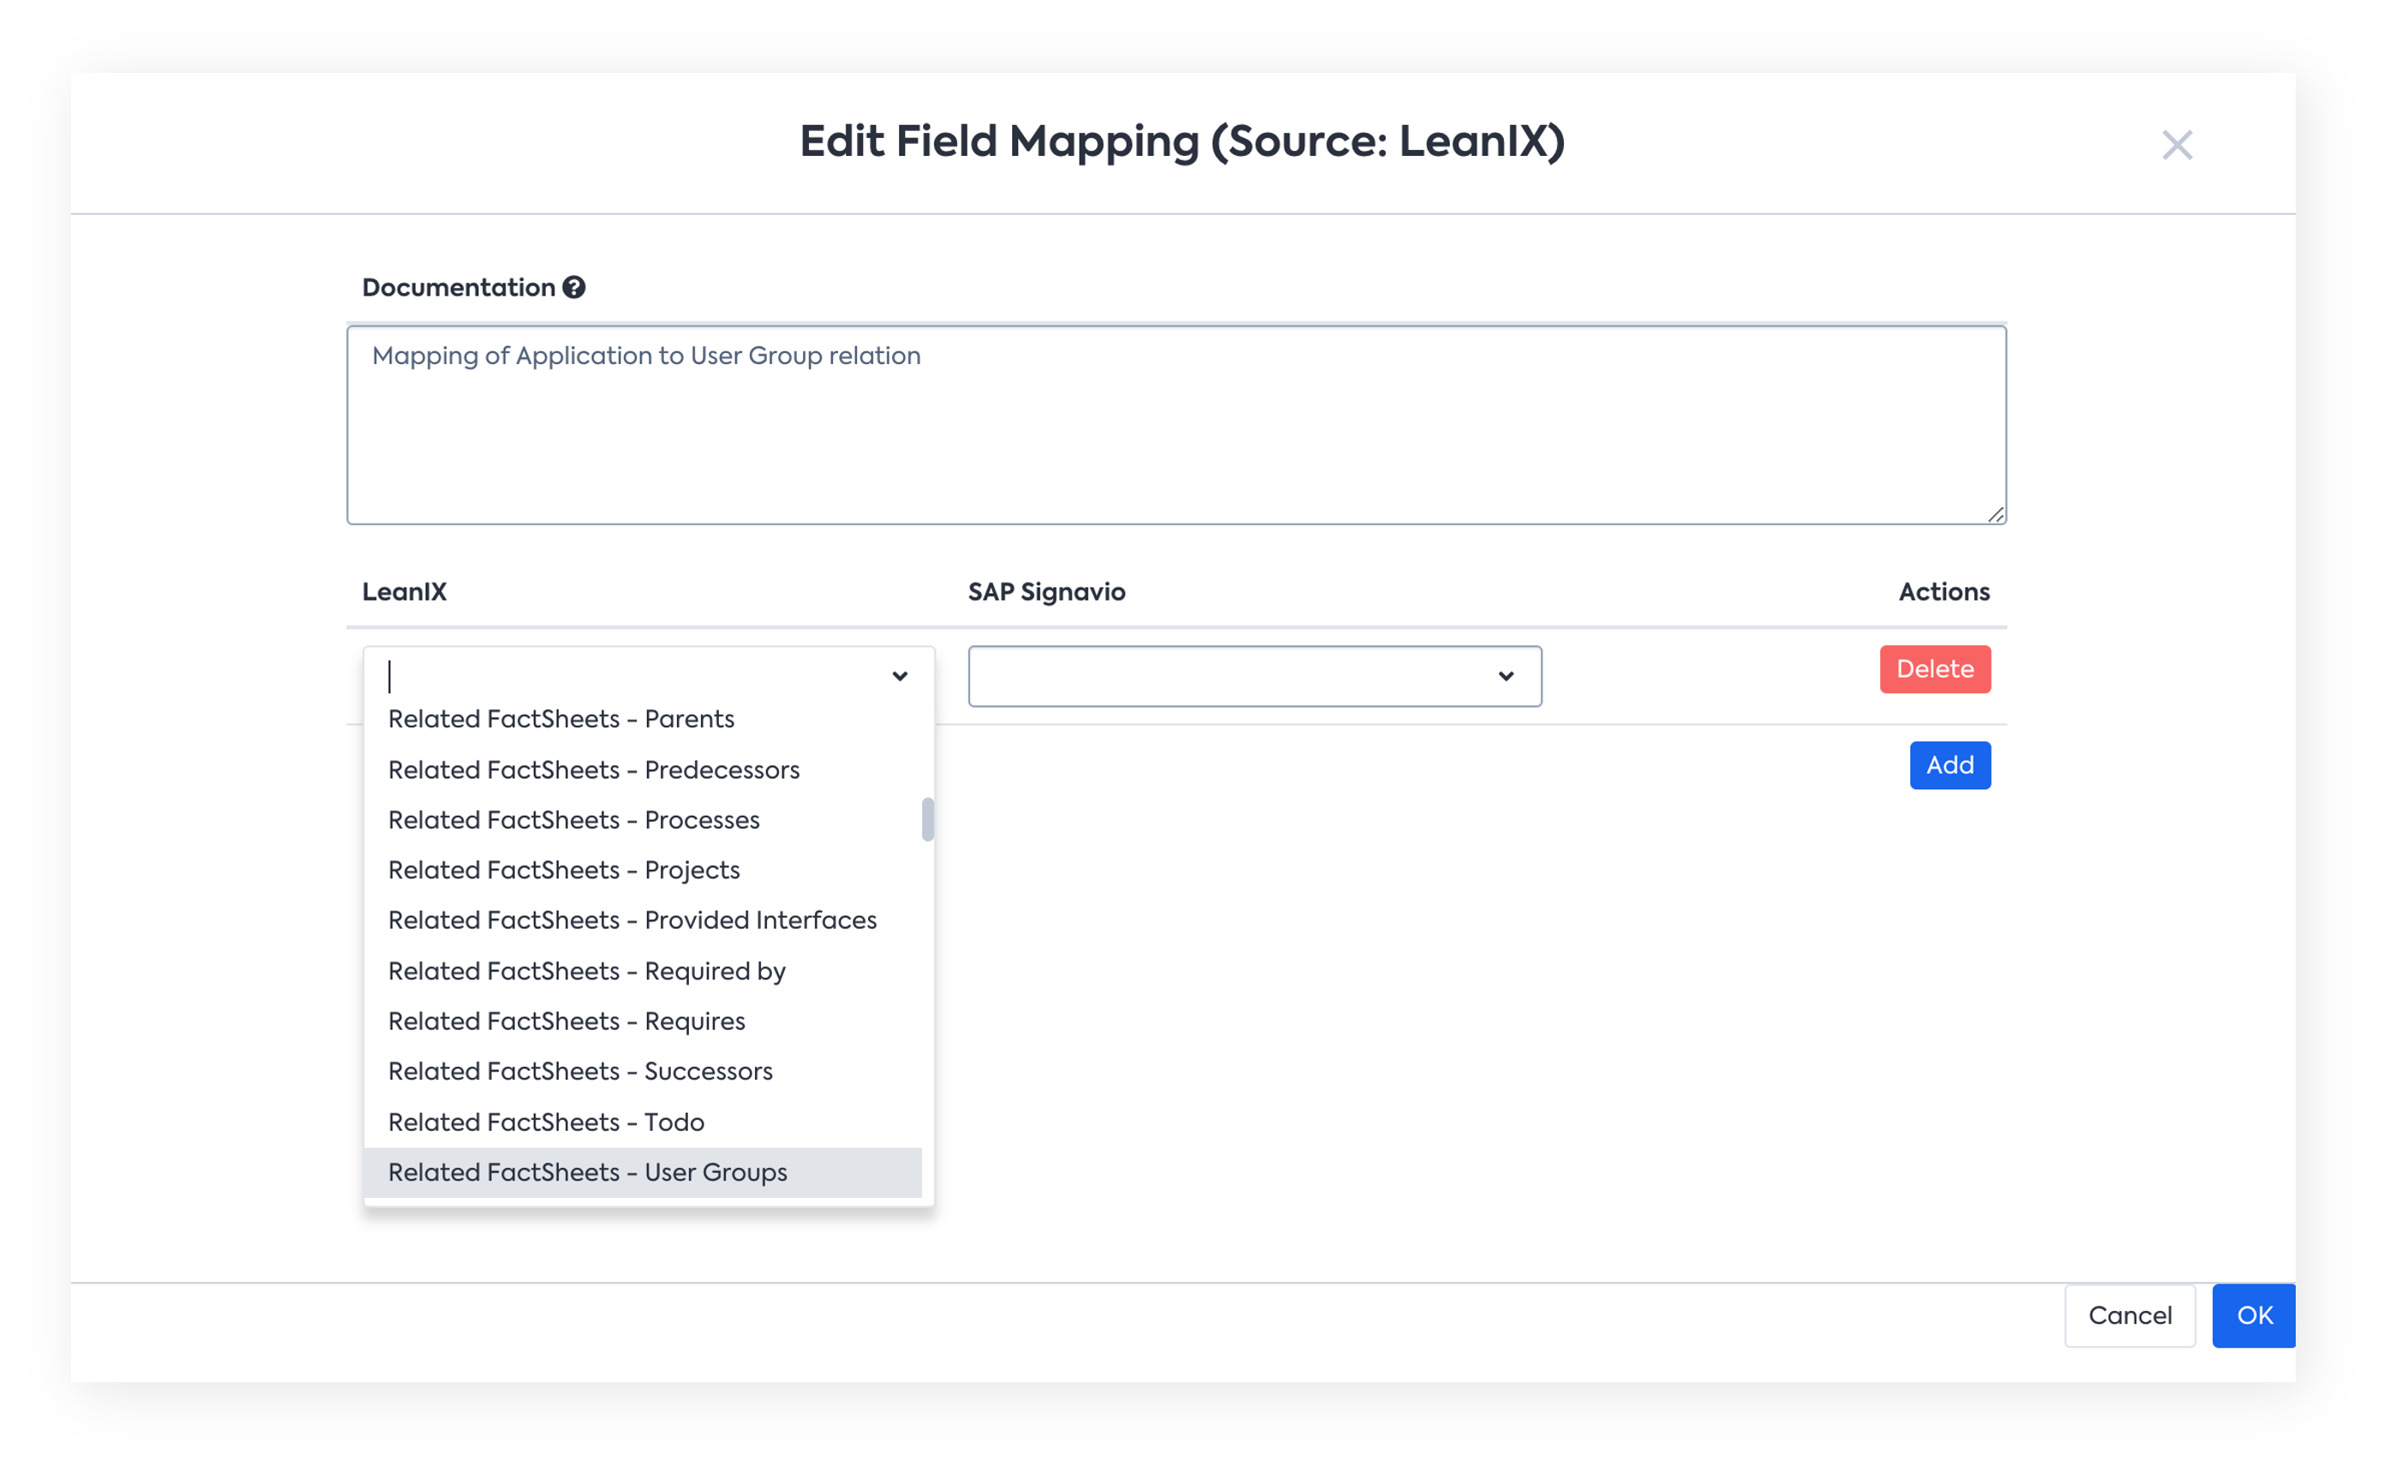Select Related FactSheets – User Groups option
2384x1472 pixels.
[x=643, y=1172]
